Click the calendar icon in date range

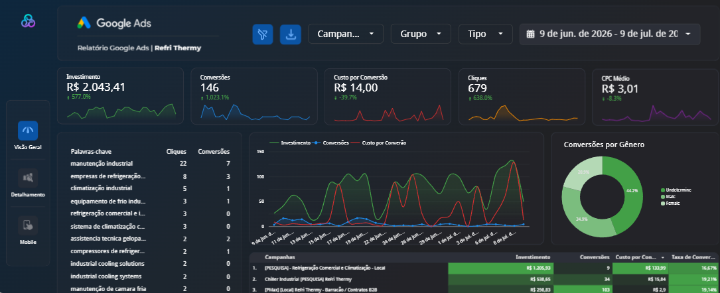tap(530, 34)
